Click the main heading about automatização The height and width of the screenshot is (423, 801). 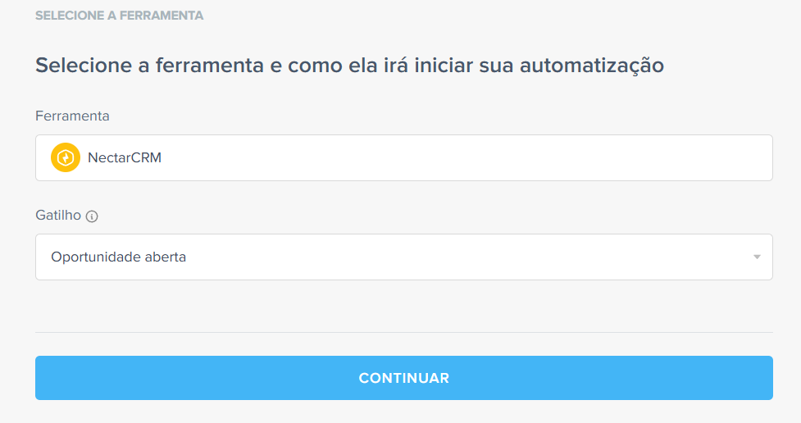[349, 66]
